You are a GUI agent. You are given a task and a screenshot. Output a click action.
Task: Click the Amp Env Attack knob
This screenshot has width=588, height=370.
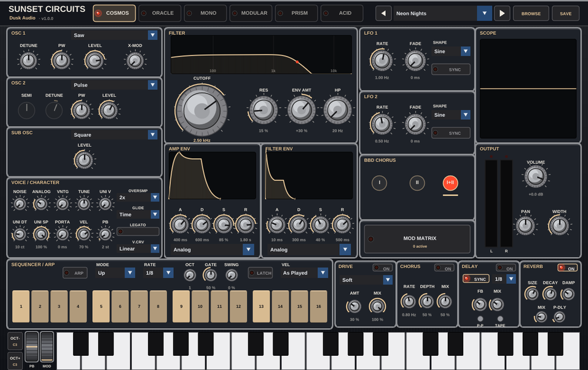[x=179, y=225]
